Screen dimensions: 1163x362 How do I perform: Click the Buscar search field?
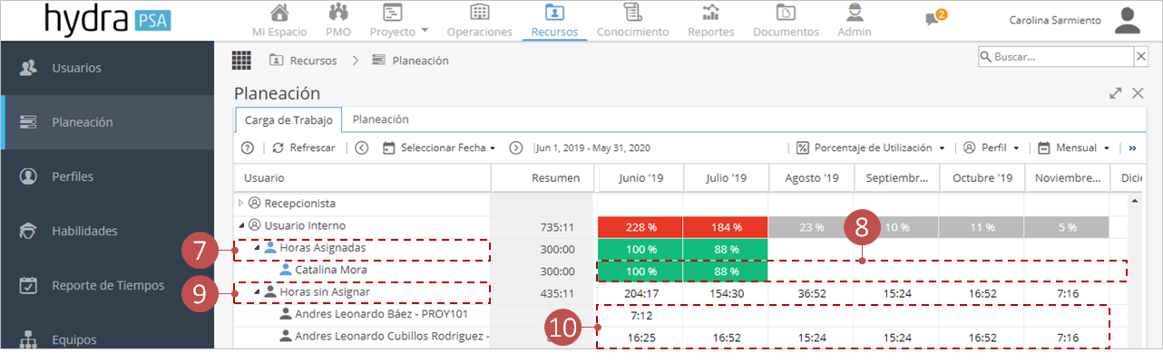pyautogui.click(x=1055, y=57)
